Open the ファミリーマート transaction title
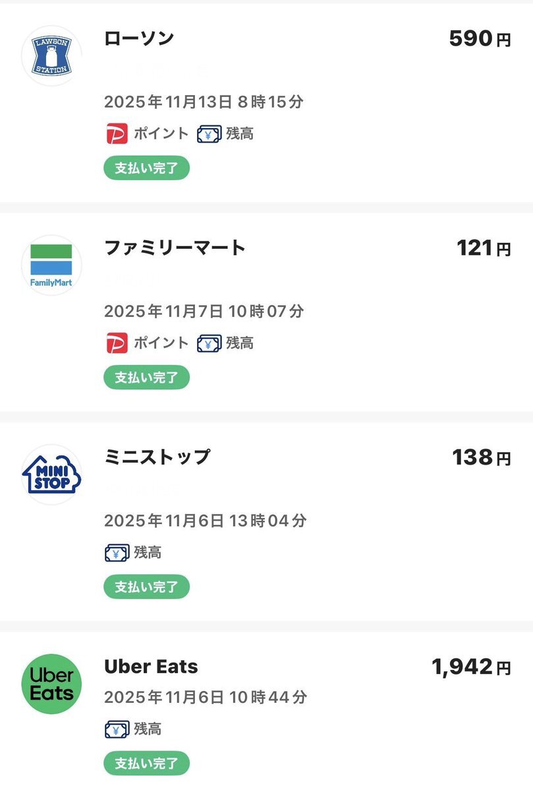533x792 pixels. pos(175,247)
